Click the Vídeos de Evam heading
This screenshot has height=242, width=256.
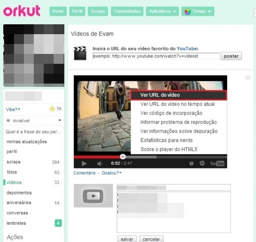[92, 34]
